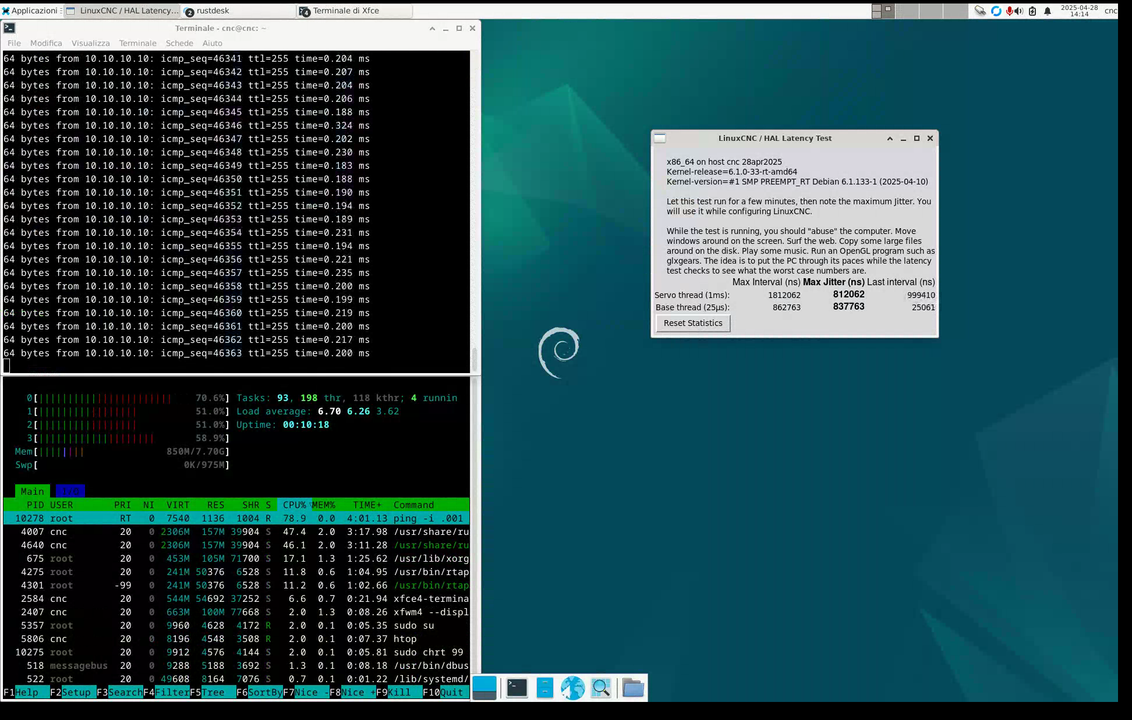This screenshot has width=1132, height=720.
Task: Launch the terminal emulator from the dock
Action: pos(517,688)
